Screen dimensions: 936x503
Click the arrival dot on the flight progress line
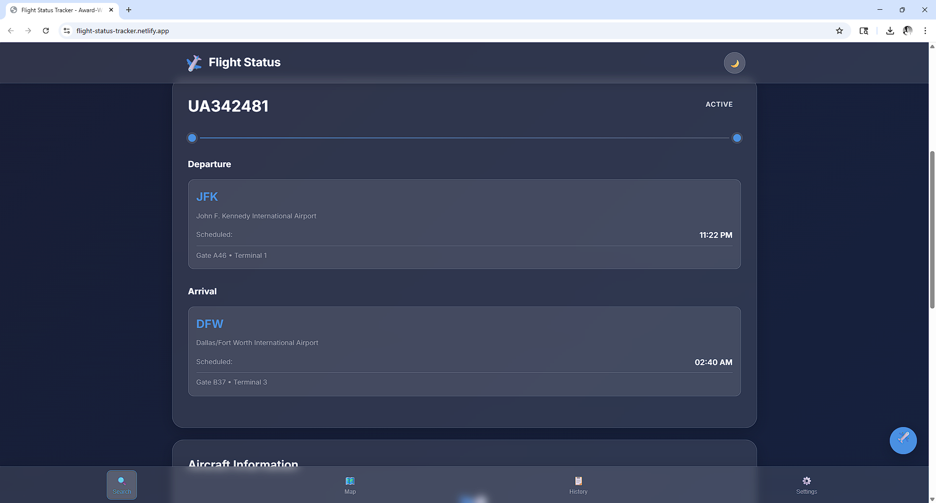click(x=737, y=138)
